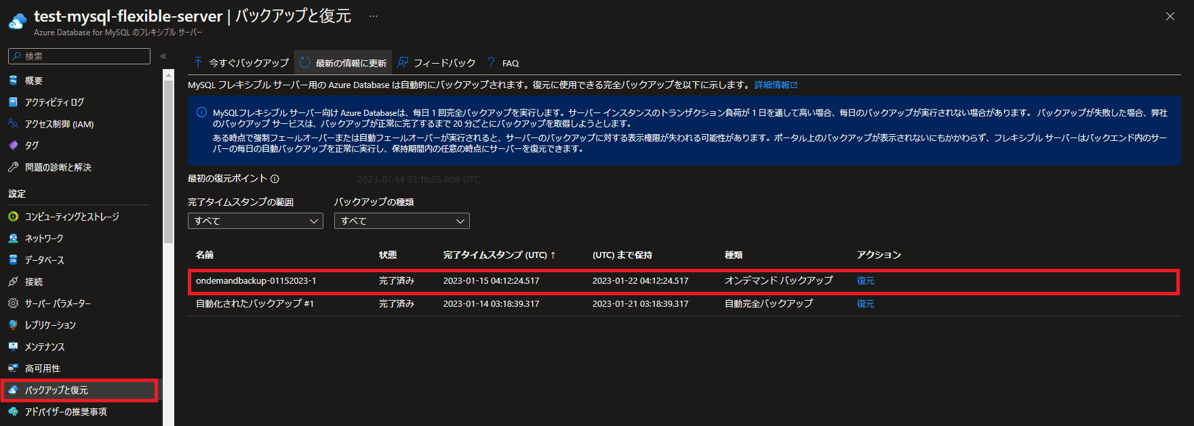
Task: Click the 自動完全バックアップ type cell
Action: (x=769, y=304)
